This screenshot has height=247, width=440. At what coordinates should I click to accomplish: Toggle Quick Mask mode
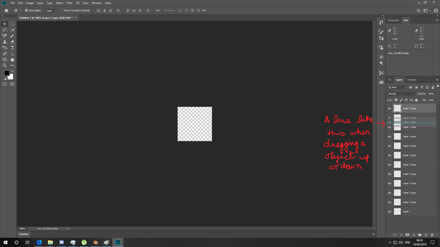[x=5, y=84]
